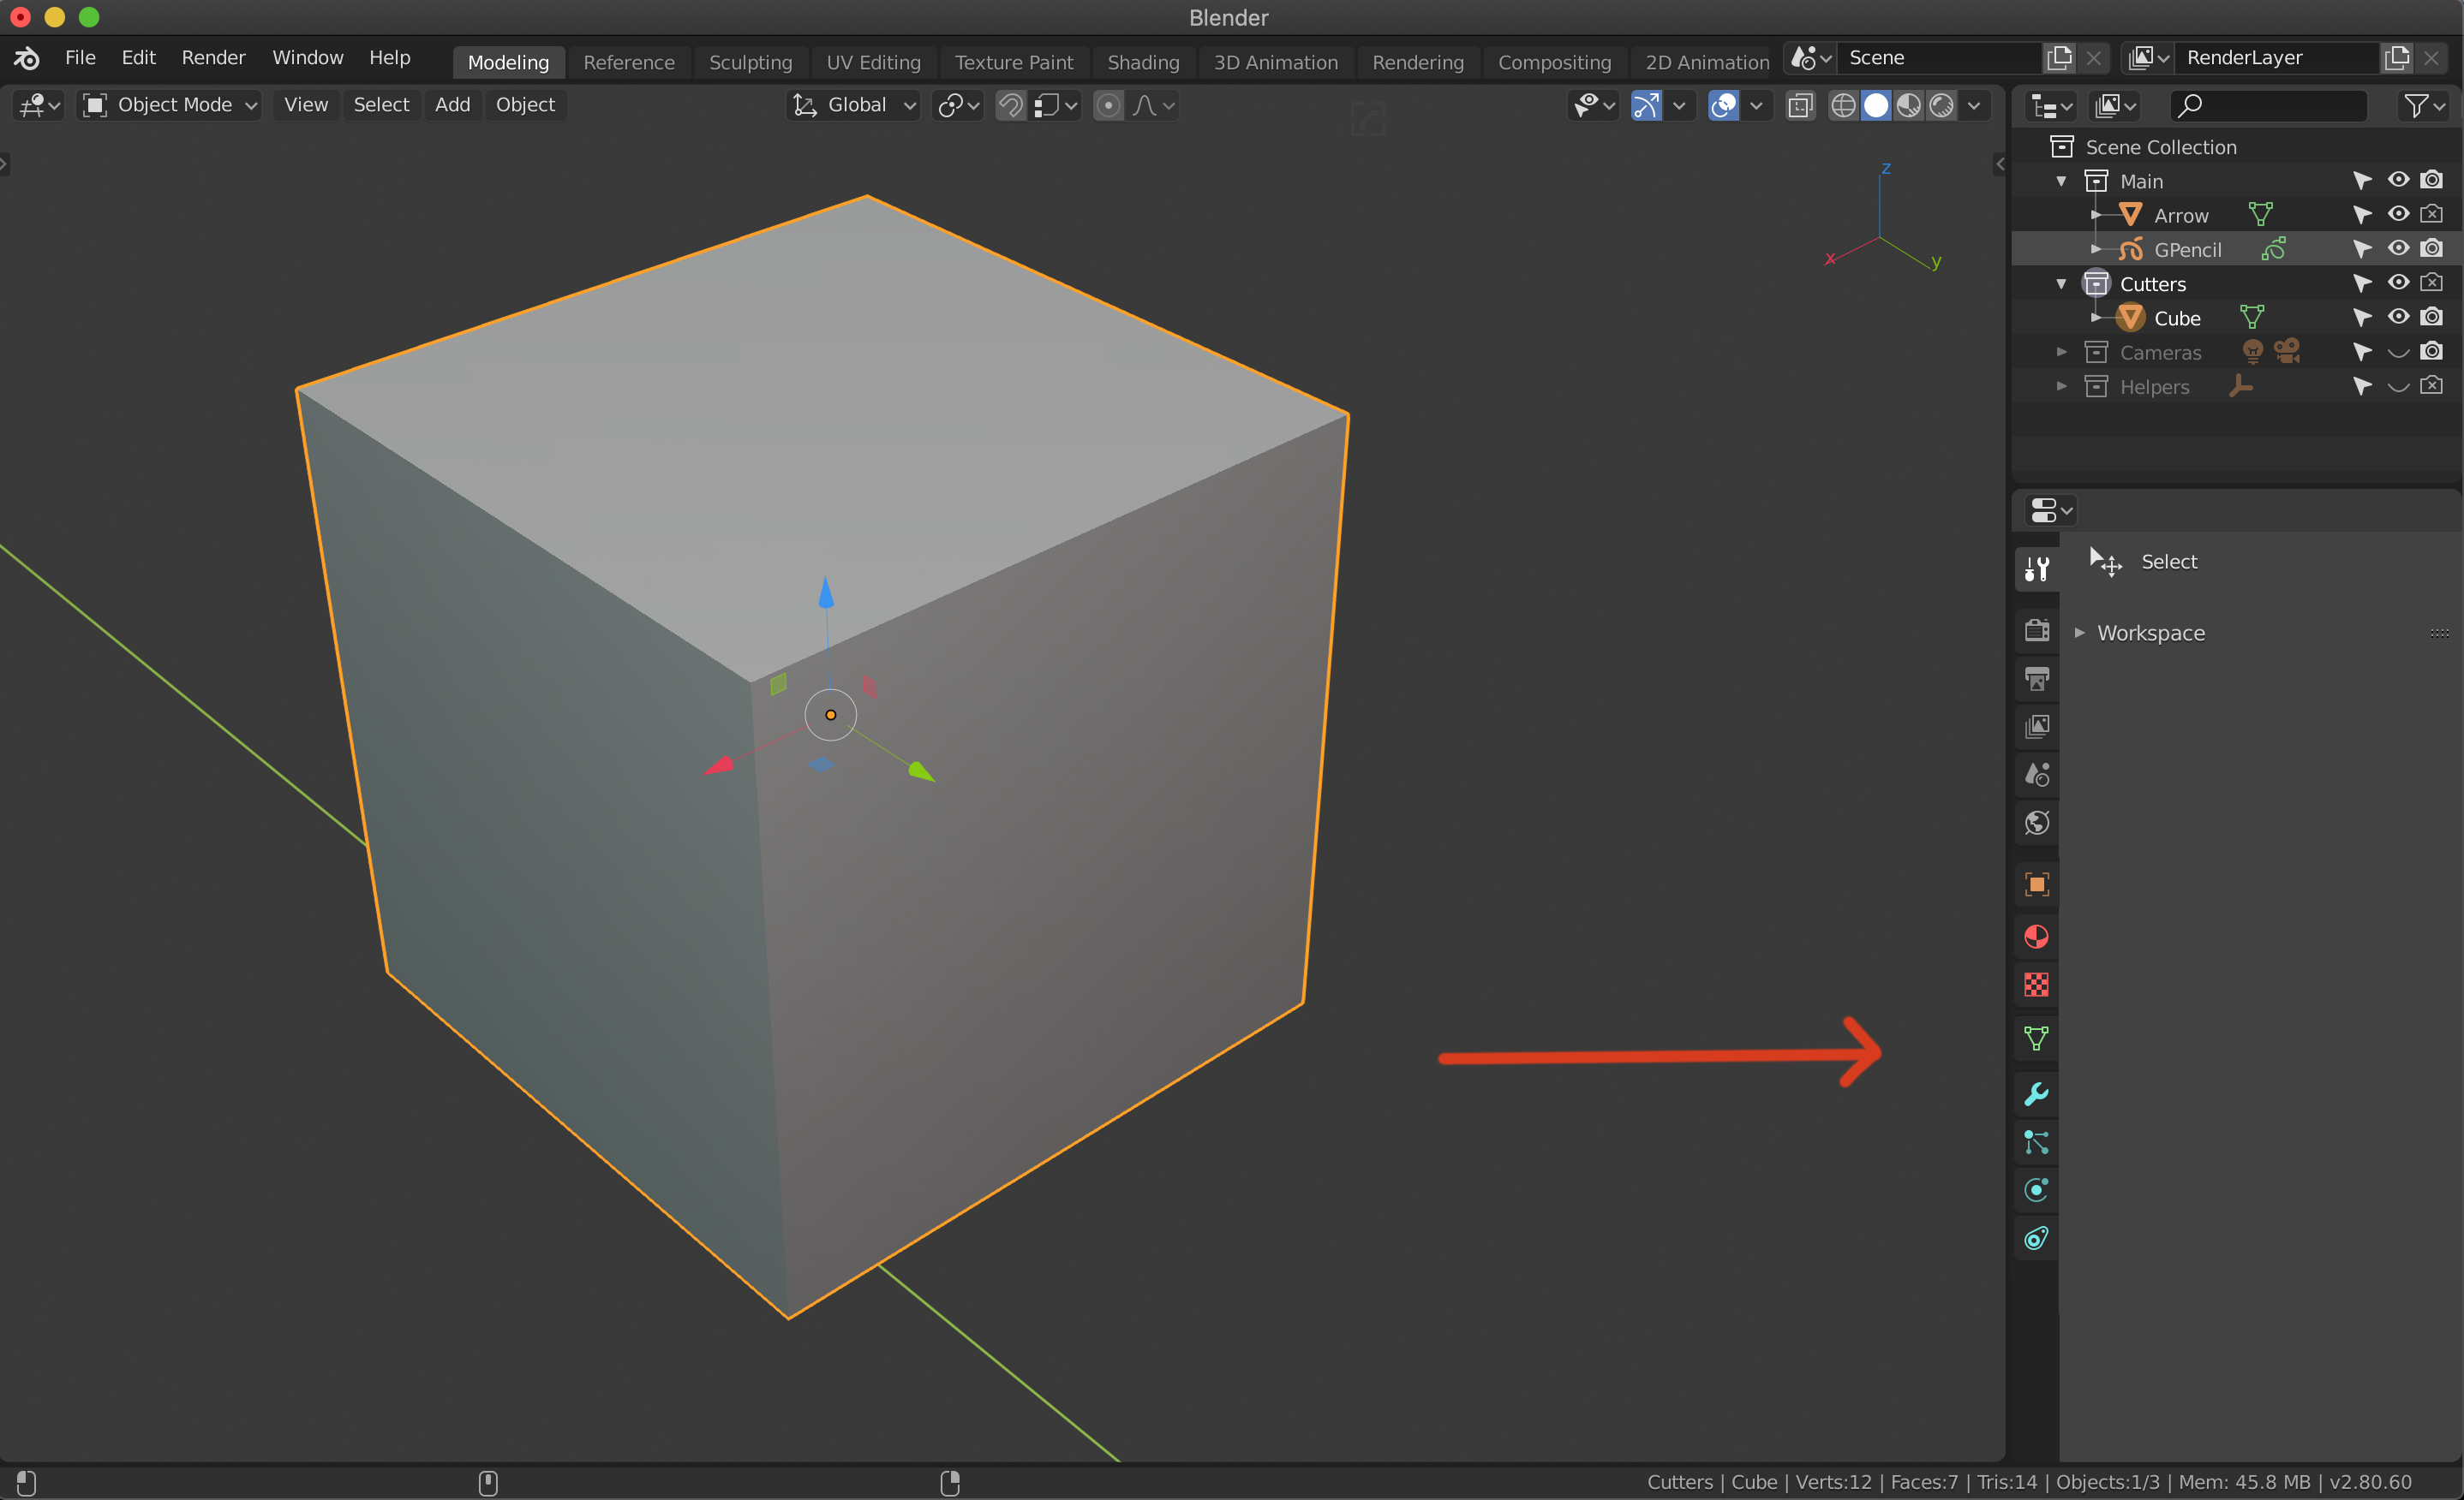Hide the Arrow object with eye icon
Screen dimensions: 2464x1500
[x=2398, y=214]
